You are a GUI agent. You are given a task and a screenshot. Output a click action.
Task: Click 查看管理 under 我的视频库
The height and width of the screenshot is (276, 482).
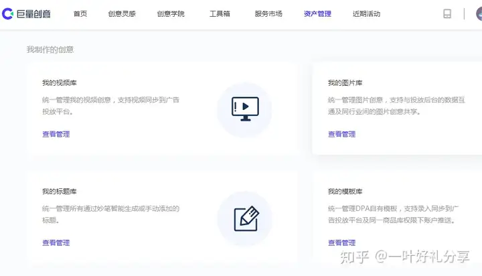56,134
